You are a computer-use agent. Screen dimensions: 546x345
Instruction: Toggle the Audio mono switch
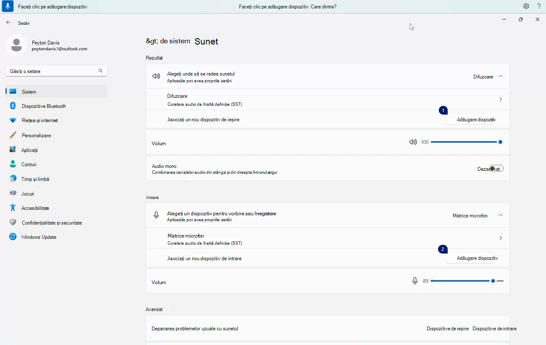496,169
